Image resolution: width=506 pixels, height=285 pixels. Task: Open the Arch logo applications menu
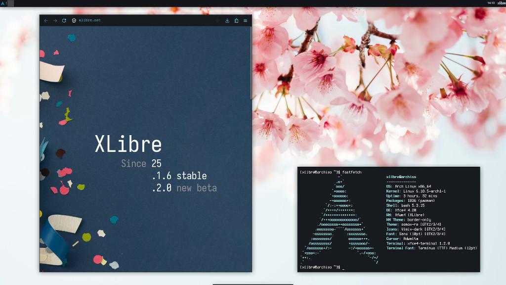coord(2,3)
